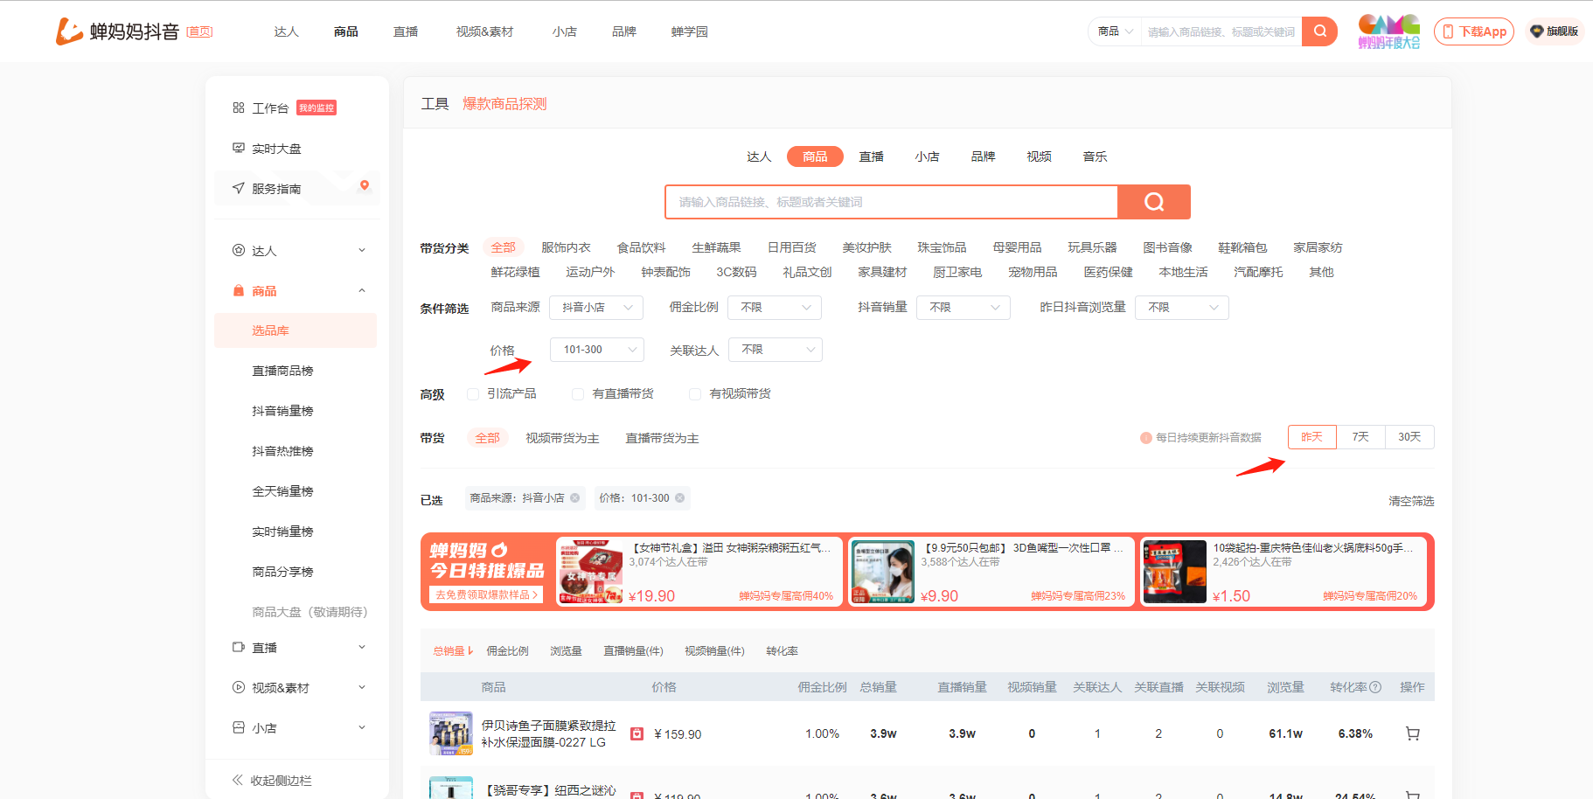Select 30天 time range
This screenshot has width=1593, height=799.
coord(1409,437)
